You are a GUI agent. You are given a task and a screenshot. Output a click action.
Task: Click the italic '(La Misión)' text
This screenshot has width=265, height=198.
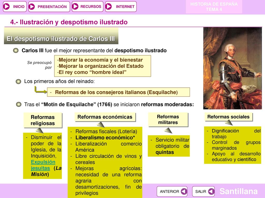pos(46,171)
